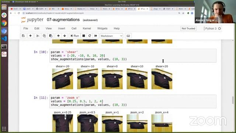Click the Jupyter logo
This screenshot has height=133, width=236.
32,20
